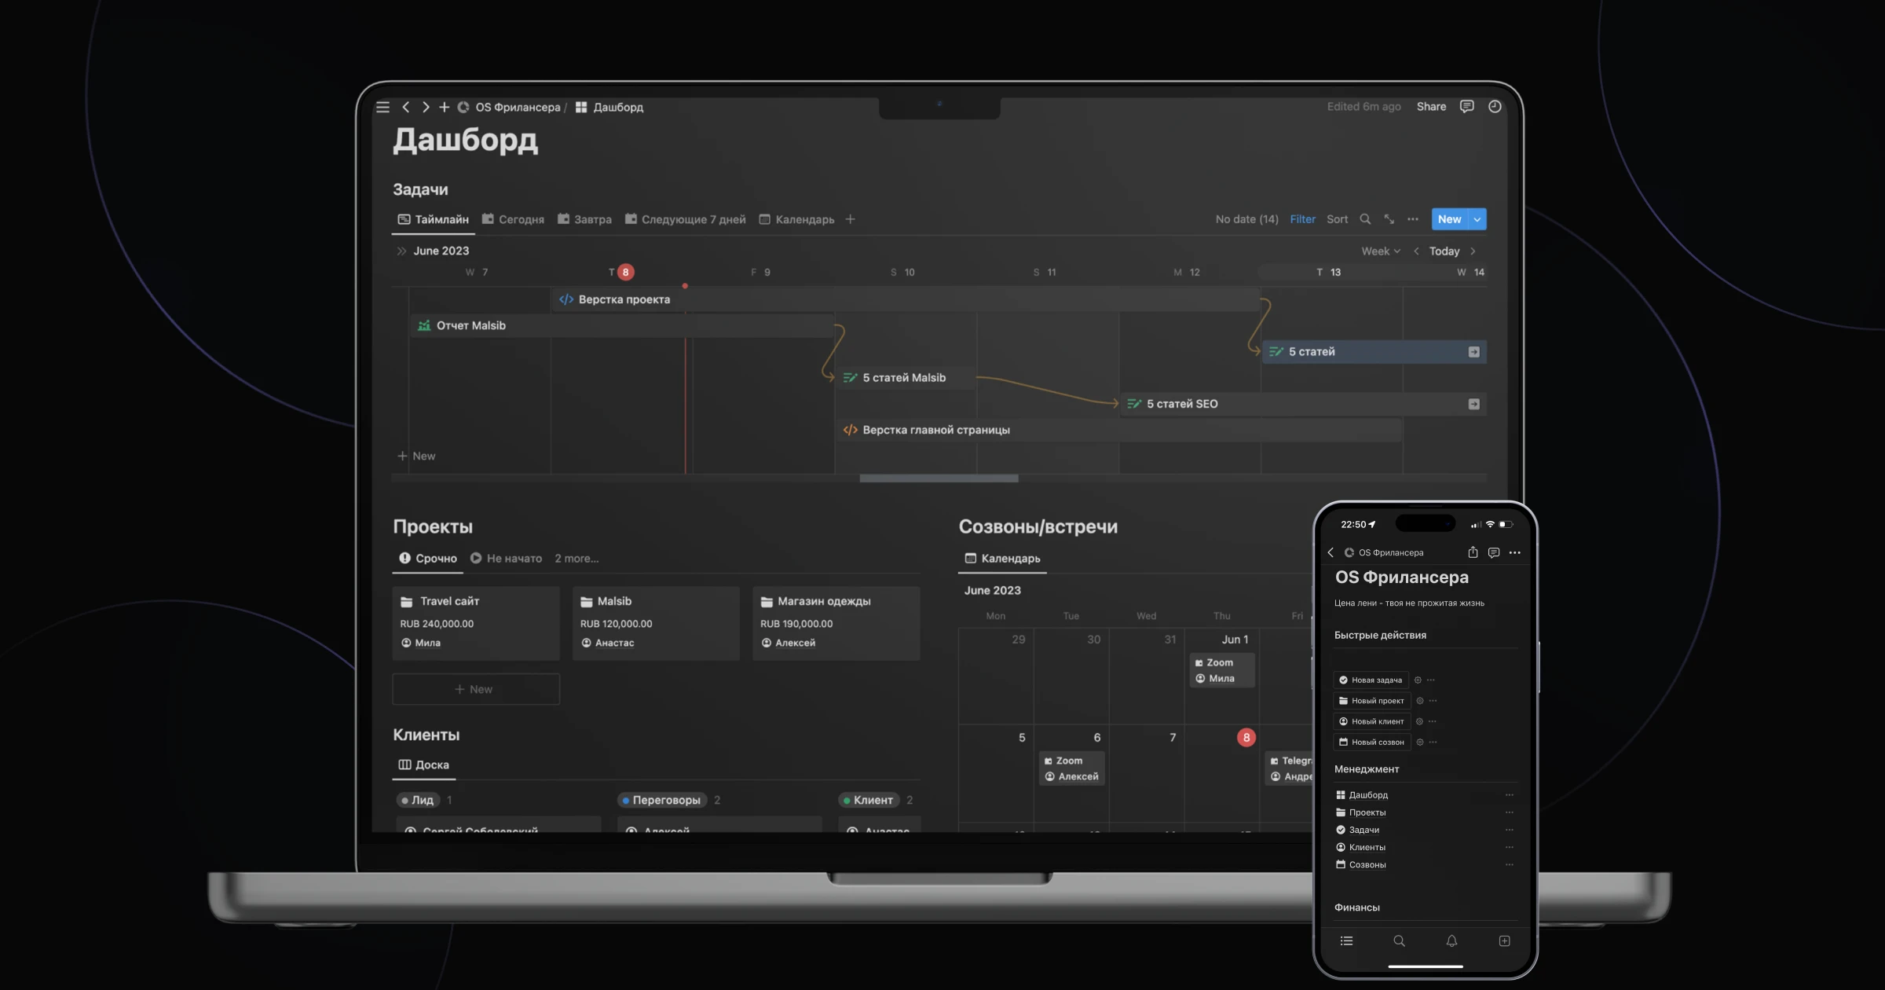The width and height of the screenshot is (1885, 990).
Task: Click the New button to add task
Action: coord(1450,219)
